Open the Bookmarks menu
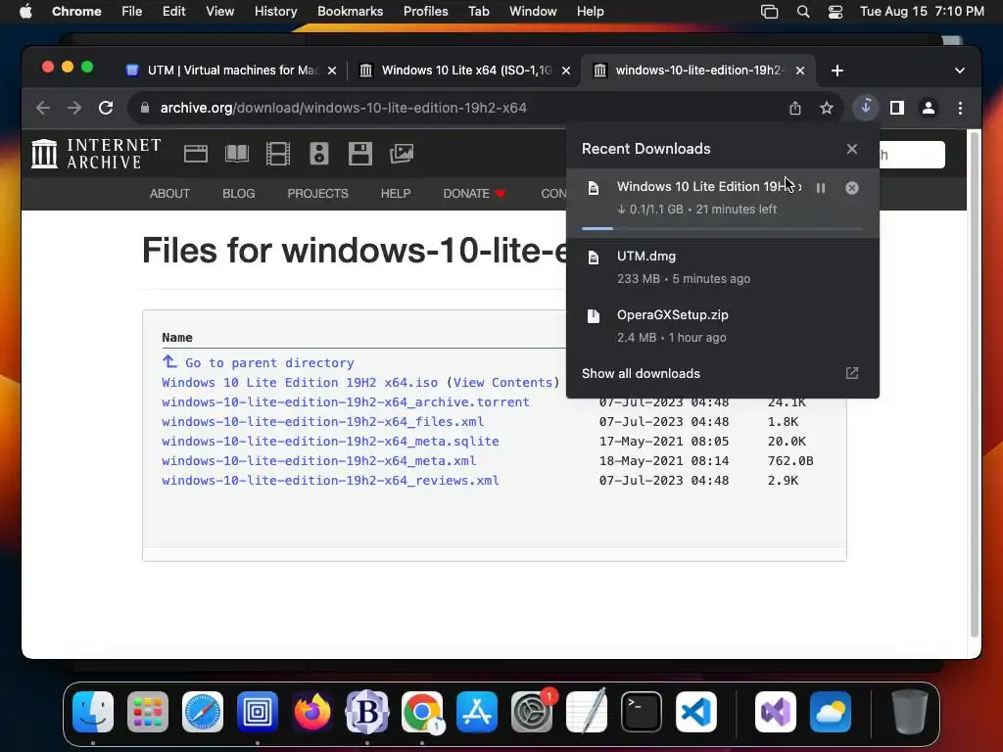Image resolution: width=1003 pixels, height=752 pixels. click(x=350, y=12)
